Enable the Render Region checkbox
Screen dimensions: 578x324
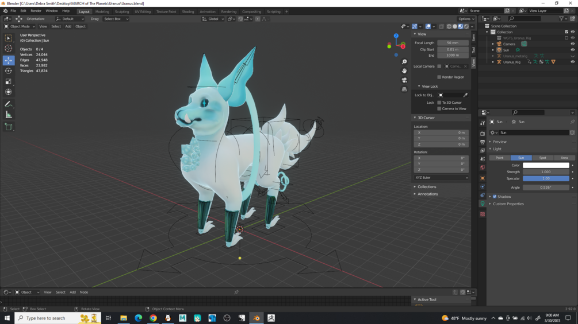tap(439, 77)
